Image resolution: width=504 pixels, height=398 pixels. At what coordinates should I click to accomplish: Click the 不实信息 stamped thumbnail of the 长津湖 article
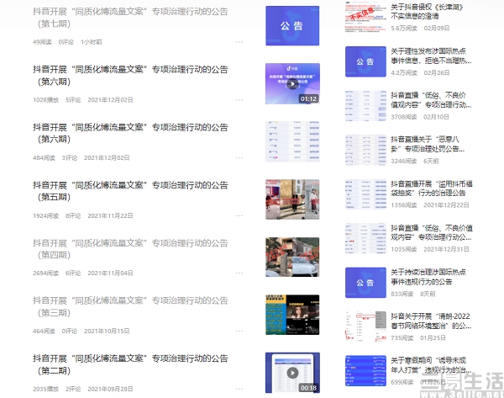(x=365, y=17)
